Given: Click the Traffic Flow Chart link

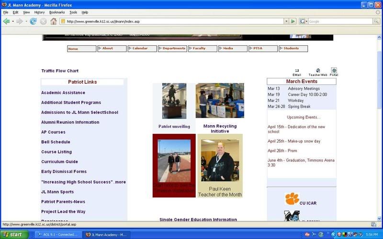Looking at the screenshot, I should click(x=60, y=71).
